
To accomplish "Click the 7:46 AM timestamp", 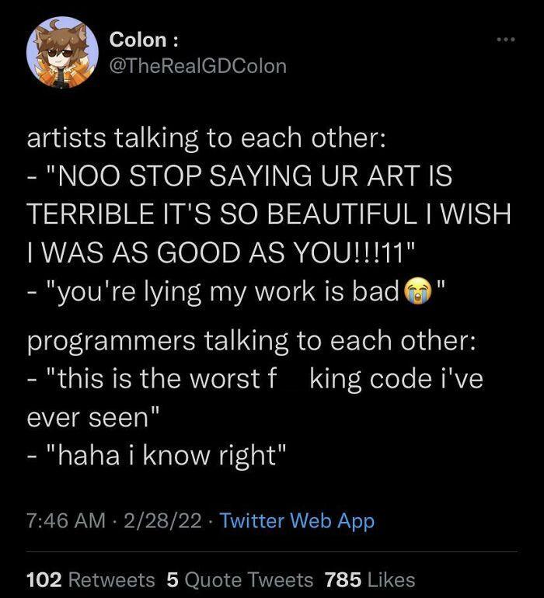I will point(66,521).
